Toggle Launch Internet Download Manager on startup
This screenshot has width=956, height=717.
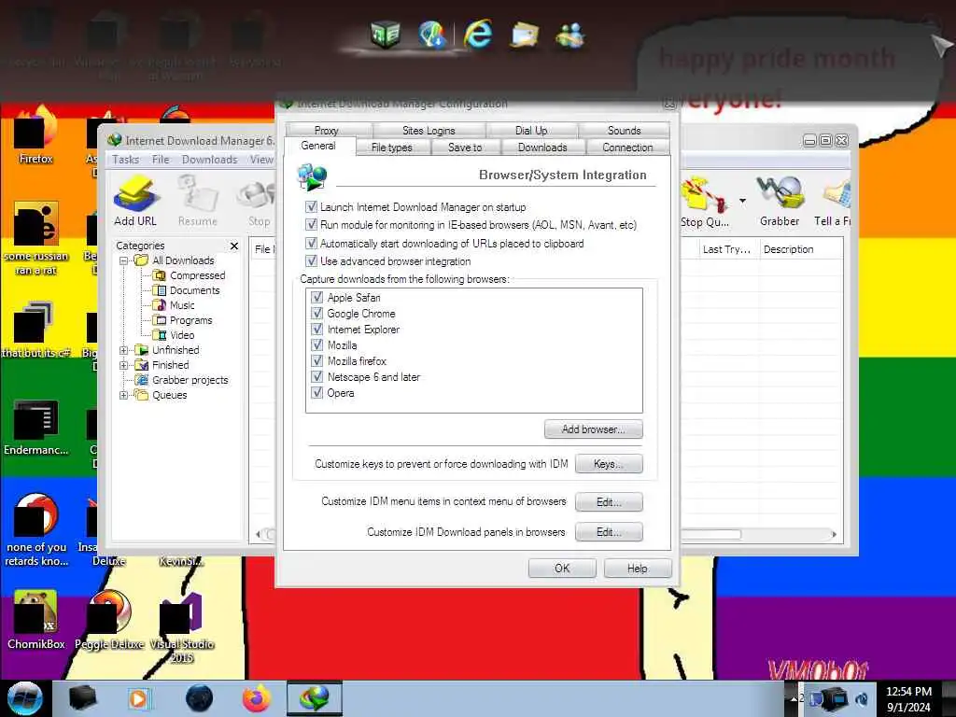click(x=312, y=206)
